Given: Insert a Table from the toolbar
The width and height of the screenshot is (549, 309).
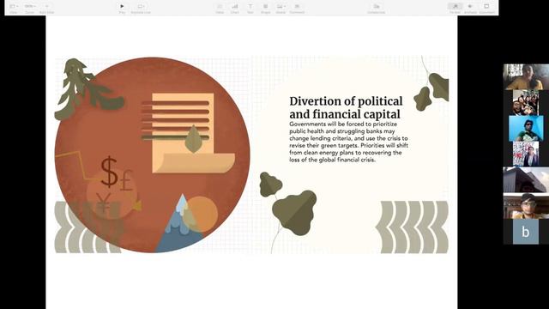Looking at the screenshot, I should tap(220, 8).
